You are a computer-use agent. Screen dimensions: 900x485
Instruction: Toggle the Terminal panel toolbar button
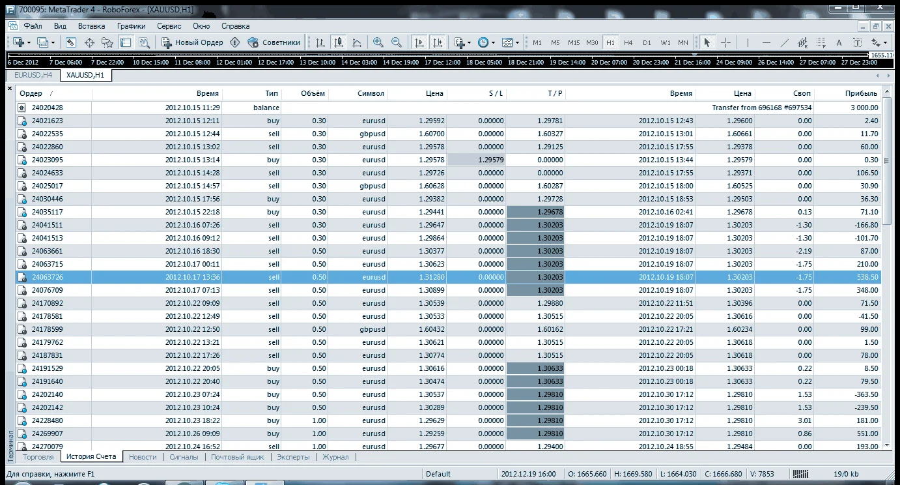(126, 42)
